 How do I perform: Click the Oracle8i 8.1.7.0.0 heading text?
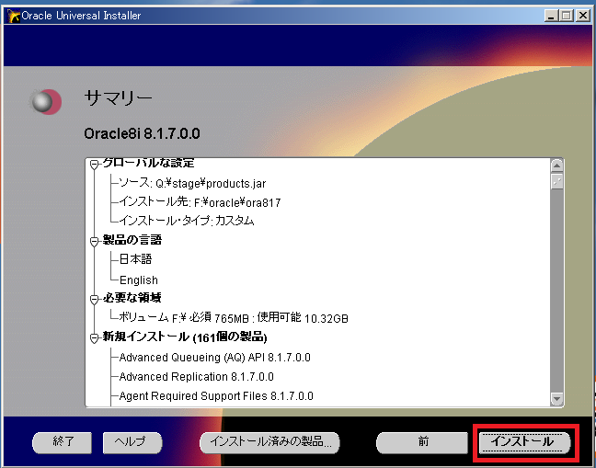click(x=143, y=133)
